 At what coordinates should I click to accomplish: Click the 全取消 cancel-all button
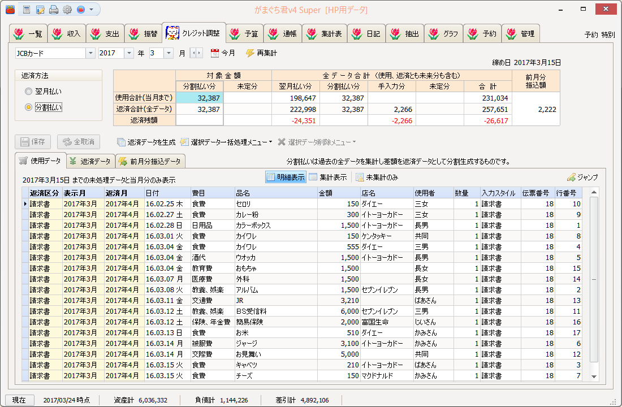(x=79, y=142)
